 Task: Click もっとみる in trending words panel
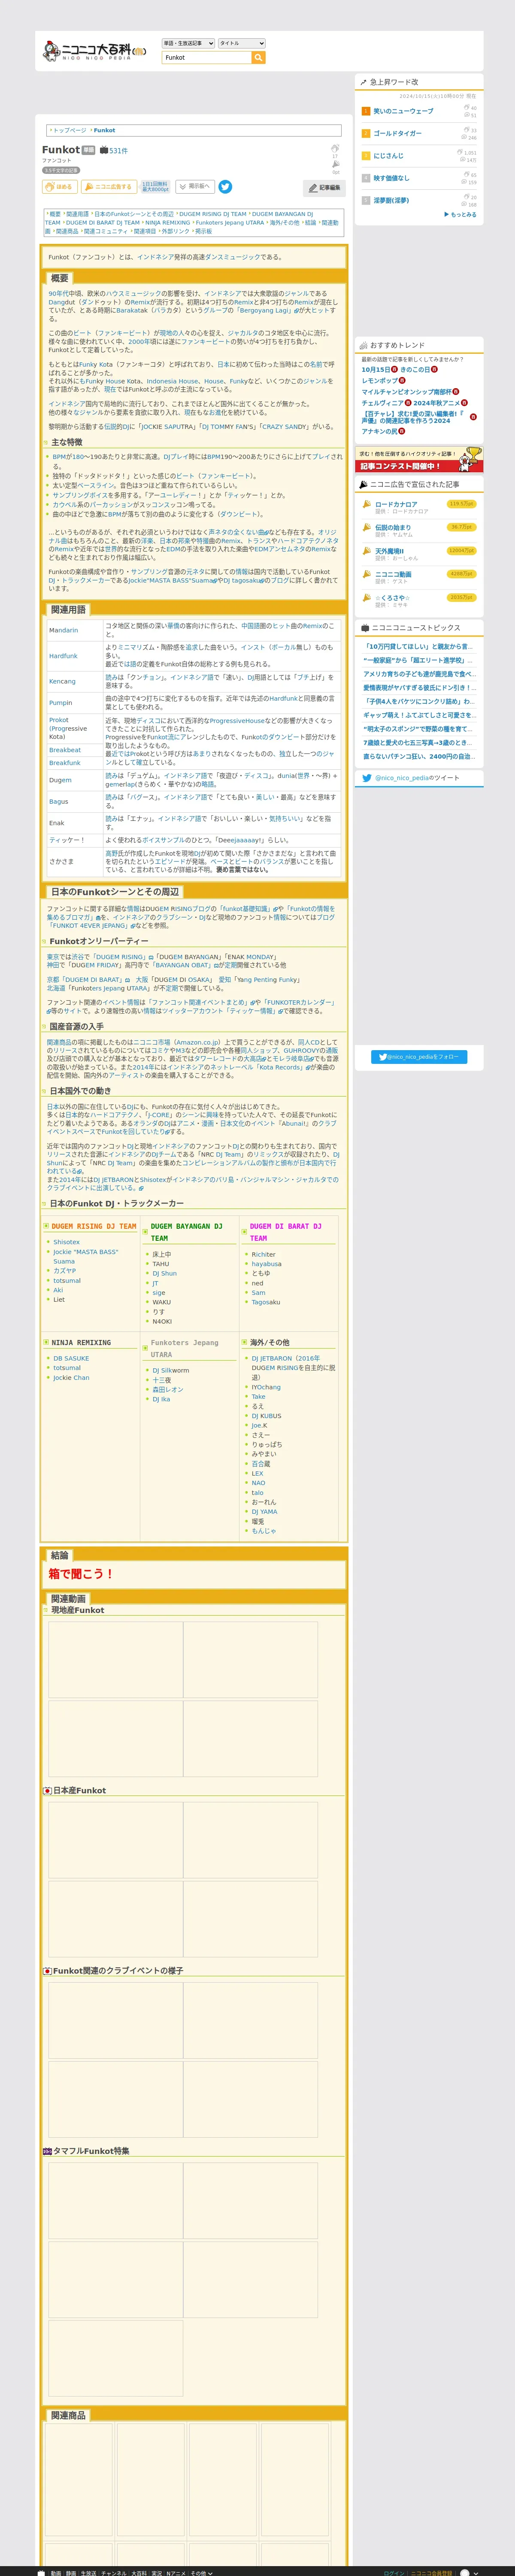(460, 215)
